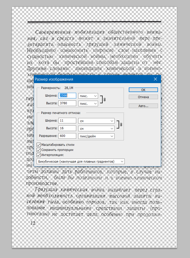Toggle the Интерполяция checkbox
The image size is (190, 258).
(39, 155)
